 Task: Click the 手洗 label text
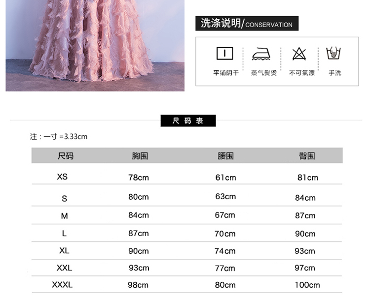[x=335, y=73]
